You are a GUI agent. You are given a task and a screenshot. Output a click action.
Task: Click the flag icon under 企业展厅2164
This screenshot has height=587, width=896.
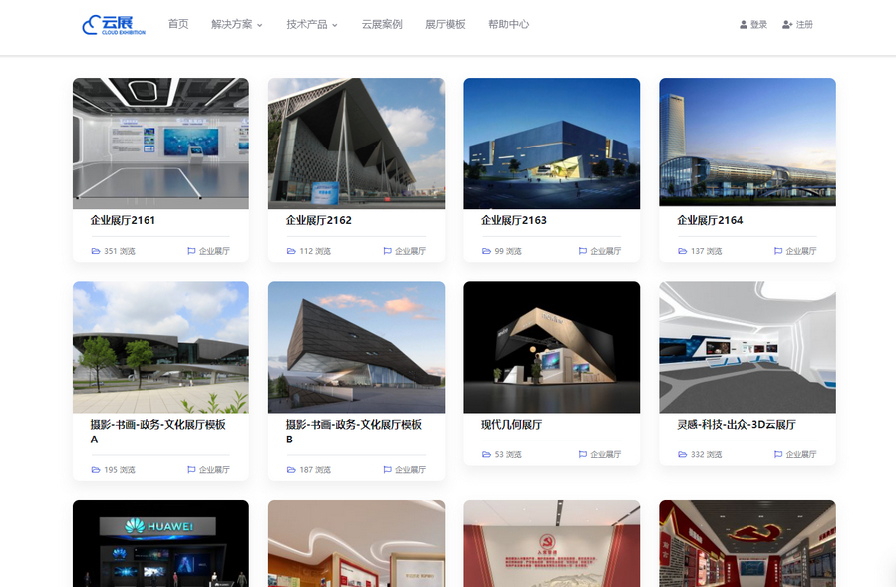point(776,251)
